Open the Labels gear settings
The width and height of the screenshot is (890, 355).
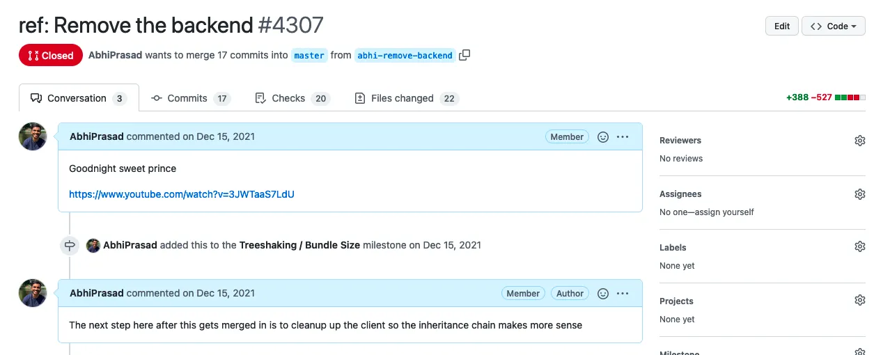859,247
